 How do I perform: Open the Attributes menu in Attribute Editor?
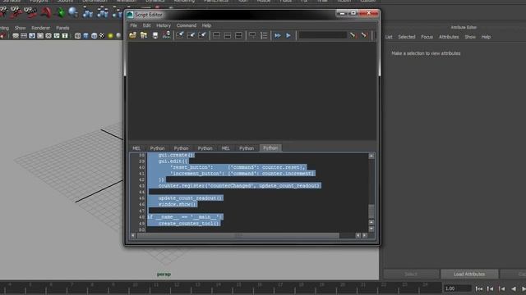click(449, 37)
